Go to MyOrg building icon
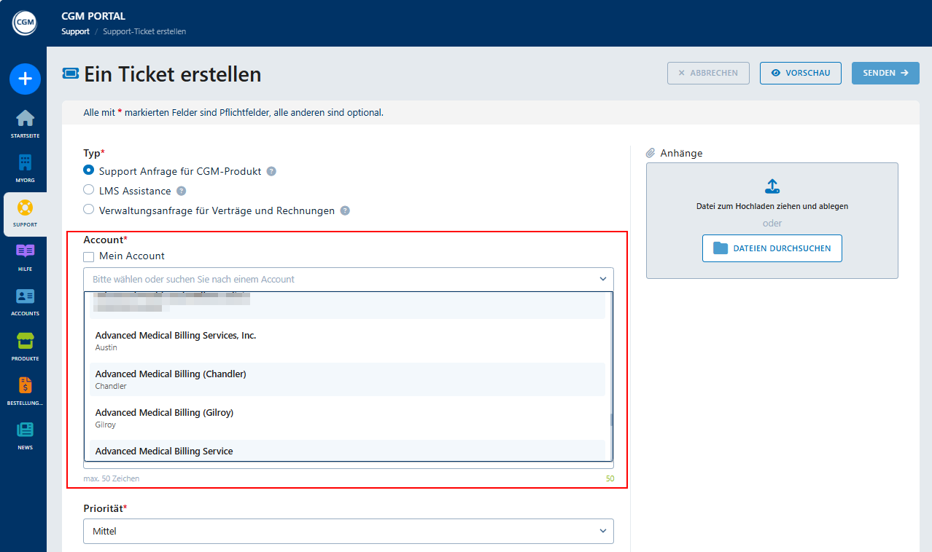The image size is (932, 552). point(25,163)
